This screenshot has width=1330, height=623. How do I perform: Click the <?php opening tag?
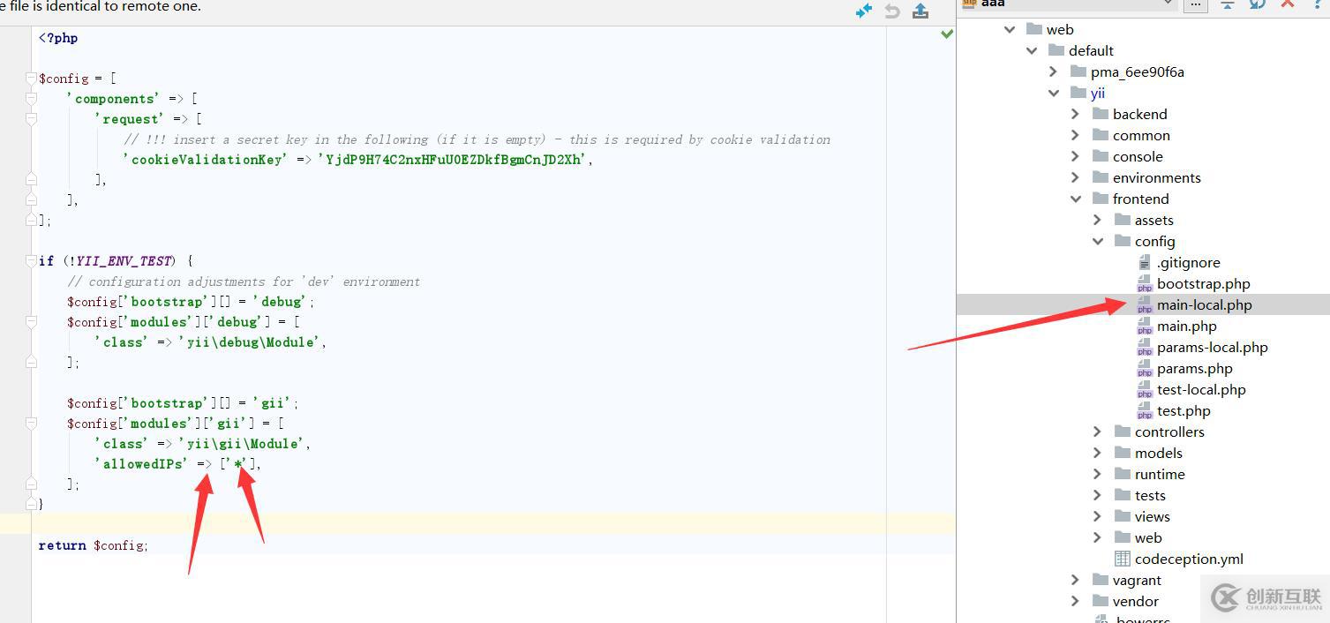[58, 38]
